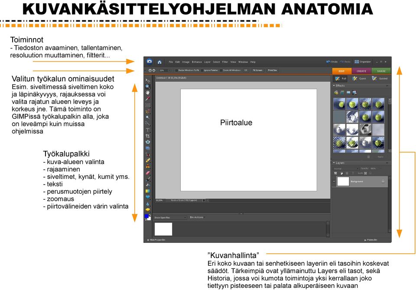
Task: Select the Straighten tool
Action: click(148, 148)
